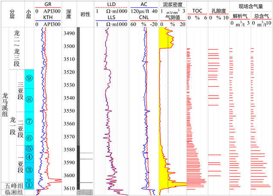Click the circled number ⑤ sublayer cell
Image resolution: width=273 pixels, height=196 pixels.
point(29,149)
